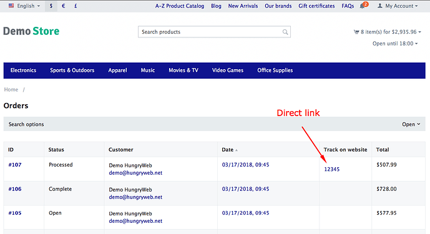Screen dimensions: 430x234
Task: Open Gift certificates link
Action: [x=316, y=6]
